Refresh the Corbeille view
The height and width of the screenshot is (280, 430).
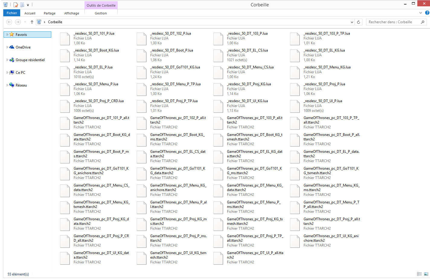click(358, 22)
